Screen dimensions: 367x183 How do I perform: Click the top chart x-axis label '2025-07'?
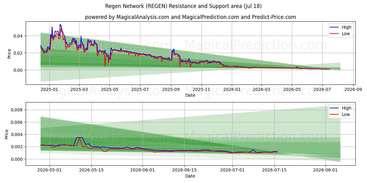(140, 90)
